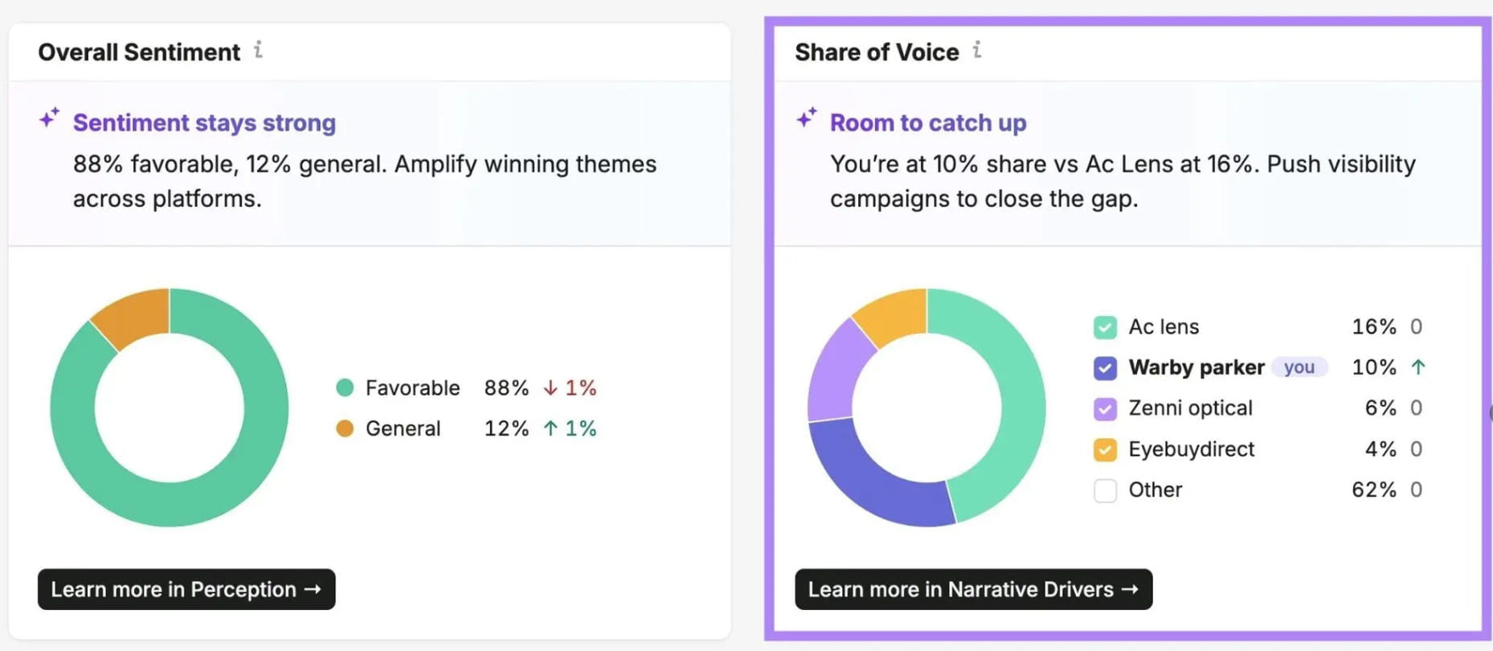Click the Sentiment stays strong heading
This screenshot has width=1493, height=651.
(204, 122)
